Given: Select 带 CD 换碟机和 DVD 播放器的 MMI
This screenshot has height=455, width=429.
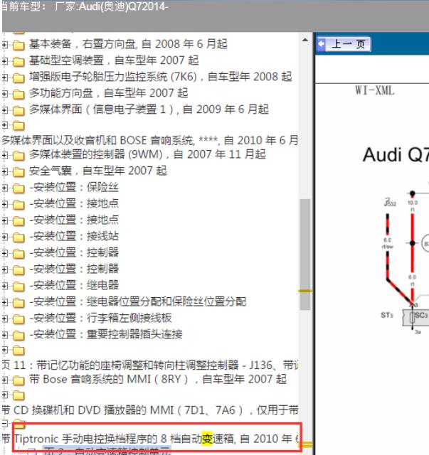Looking at the screenshot, I should (x=150, y=410).
